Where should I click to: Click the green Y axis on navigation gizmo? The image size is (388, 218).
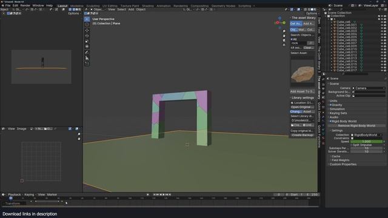[284, 23]
